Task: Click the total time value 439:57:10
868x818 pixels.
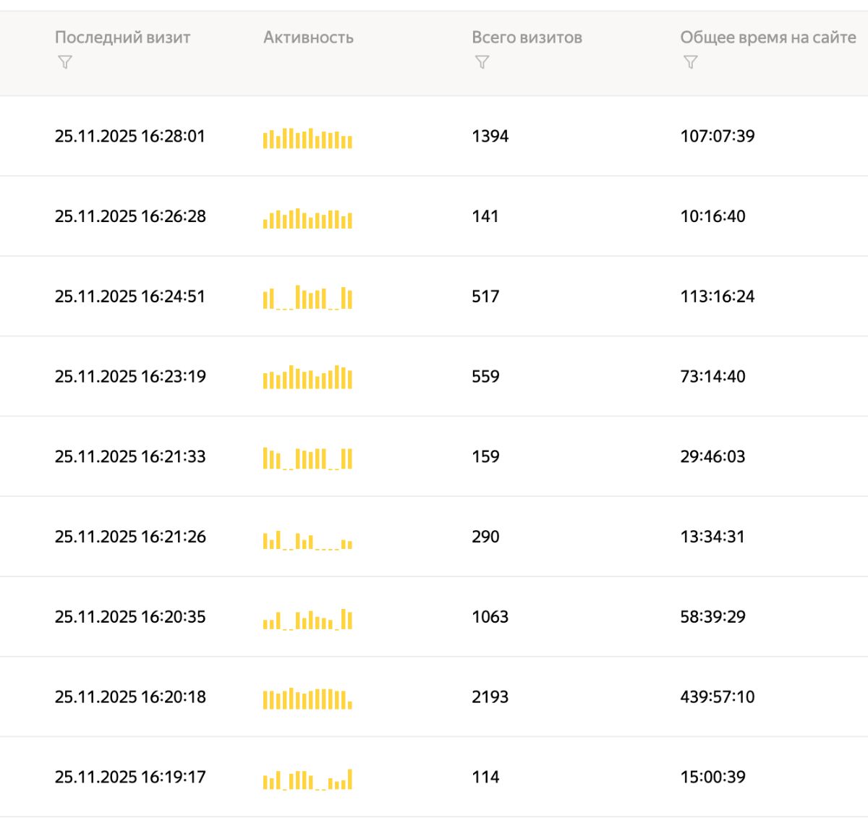Action: (717, 696)
